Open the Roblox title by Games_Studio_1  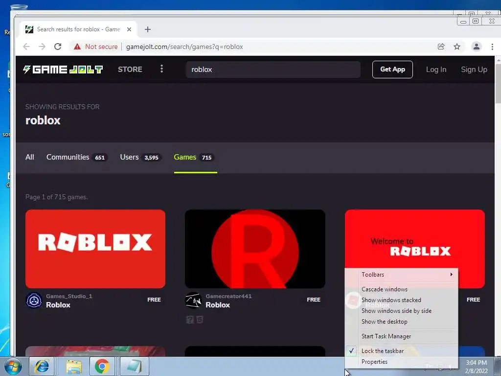coord(58,305)
